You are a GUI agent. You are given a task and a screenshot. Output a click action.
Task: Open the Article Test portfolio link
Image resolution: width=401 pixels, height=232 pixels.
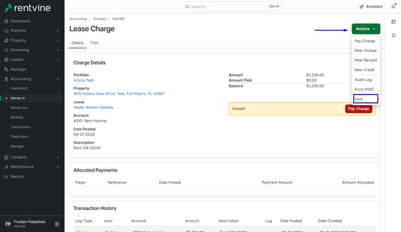(x=83, y=80)
